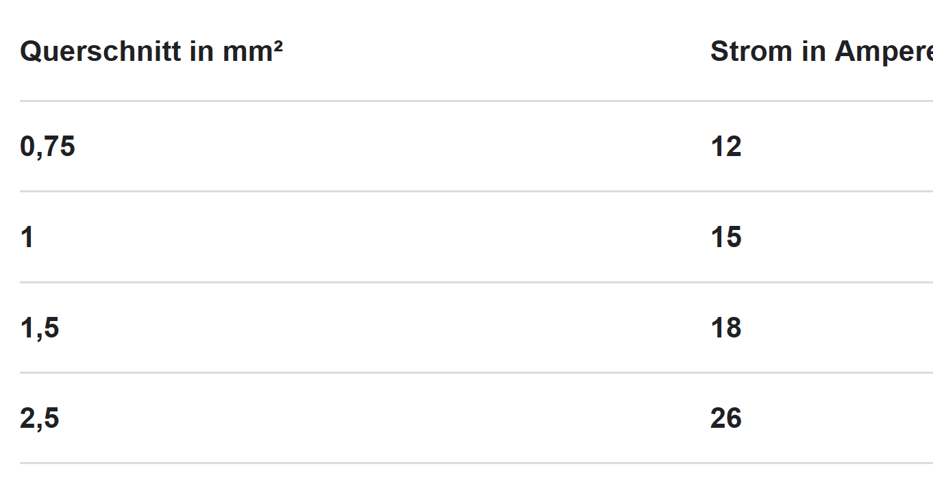
Task: Select the 2,5 cross-section cell
Action: [40, 418]
